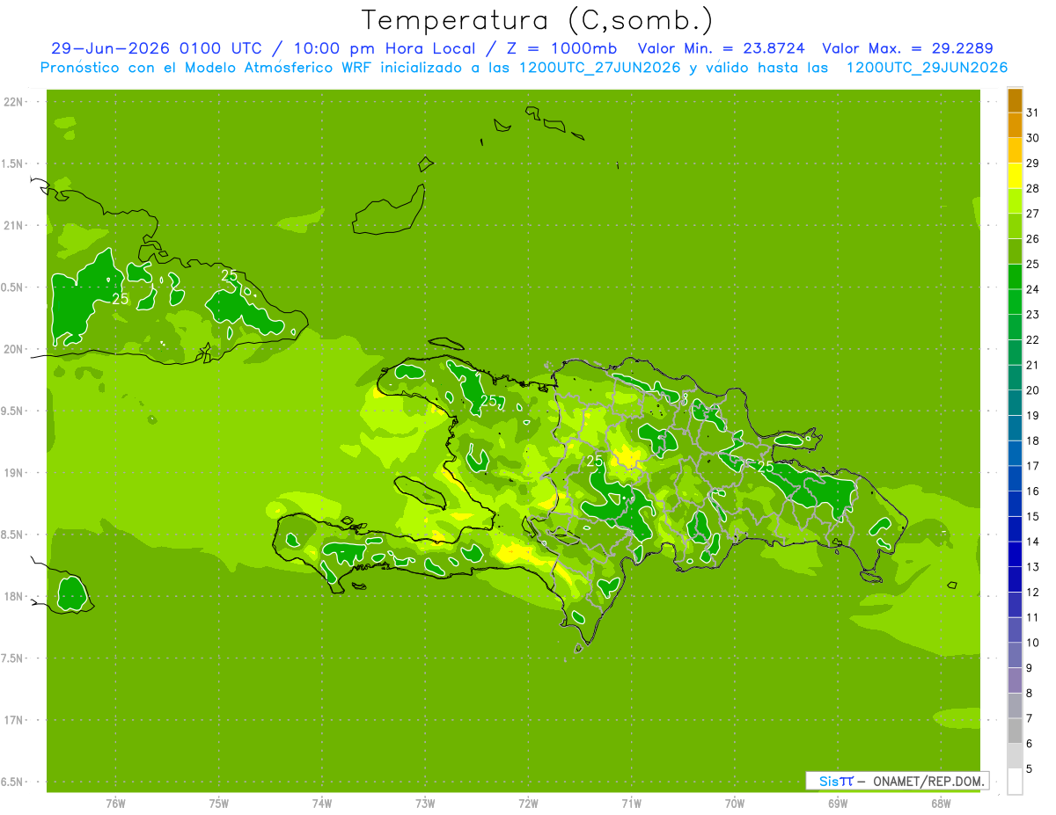Click the "22N" latitude axis label
Viewport: 1056px width, 815px height.
pyautogui.click(x=15, y=102)
